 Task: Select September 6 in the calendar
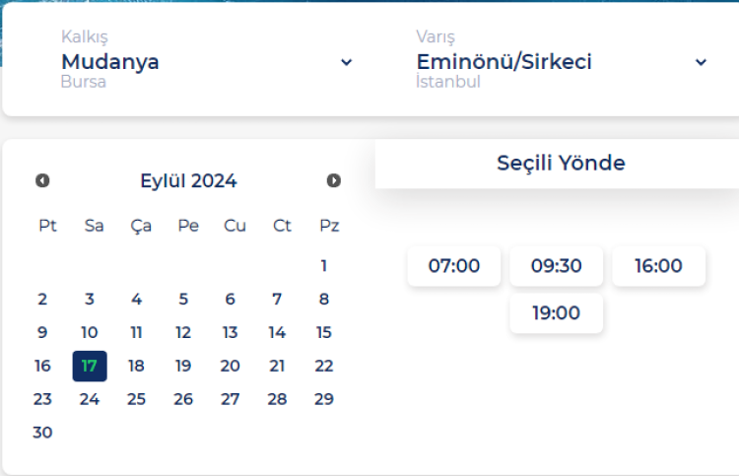pyautogui.click(x=231, y=299)
